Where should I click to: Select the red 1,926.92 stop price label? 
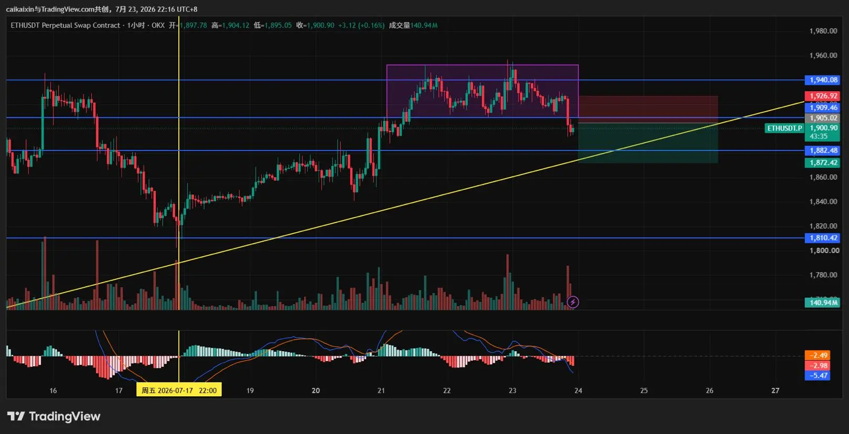click(822, 96)
